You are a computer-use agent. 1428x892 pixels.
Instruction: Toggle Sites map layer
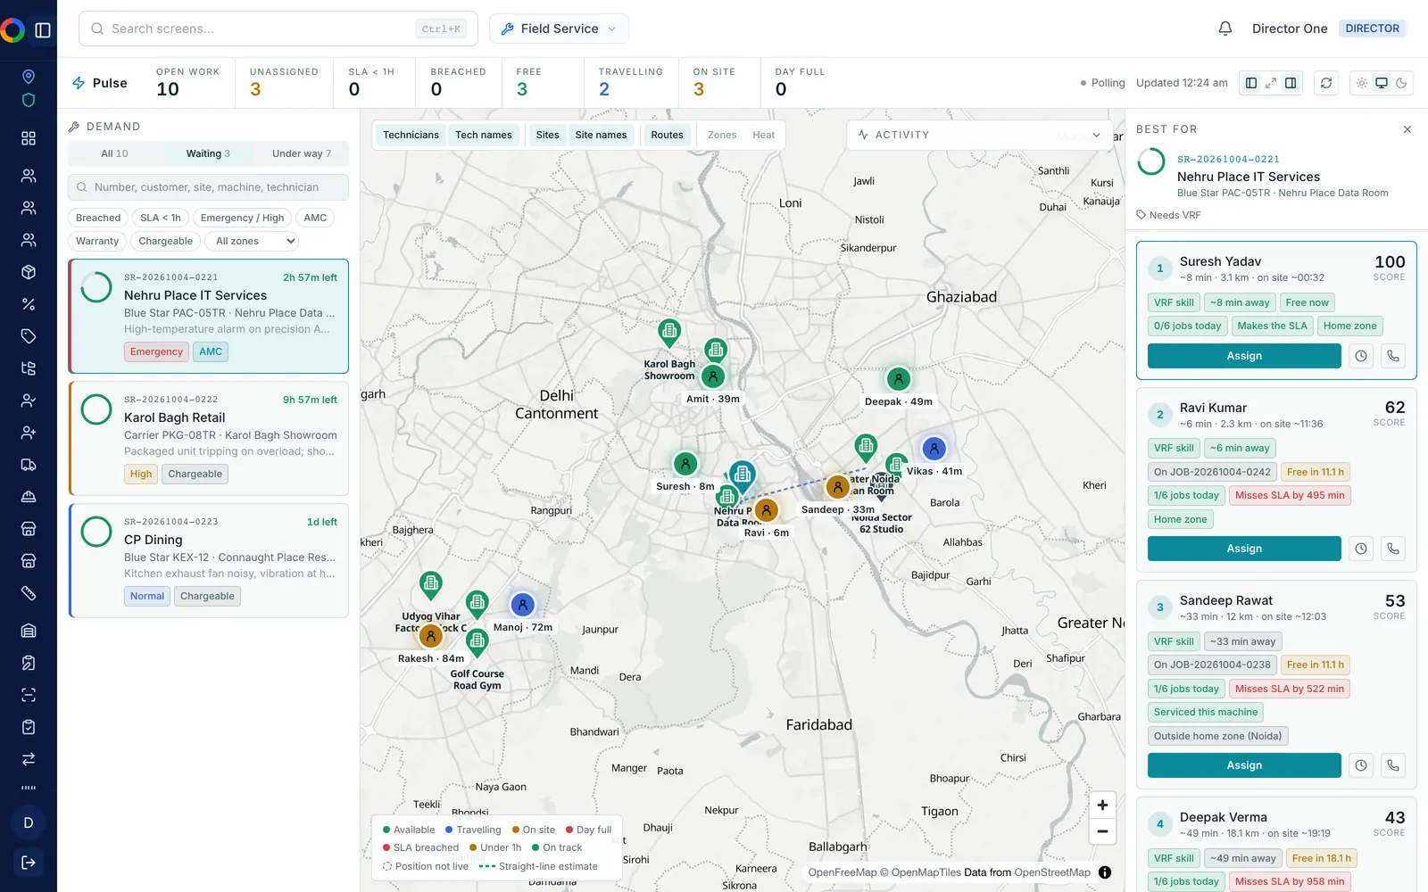(547, 135)
